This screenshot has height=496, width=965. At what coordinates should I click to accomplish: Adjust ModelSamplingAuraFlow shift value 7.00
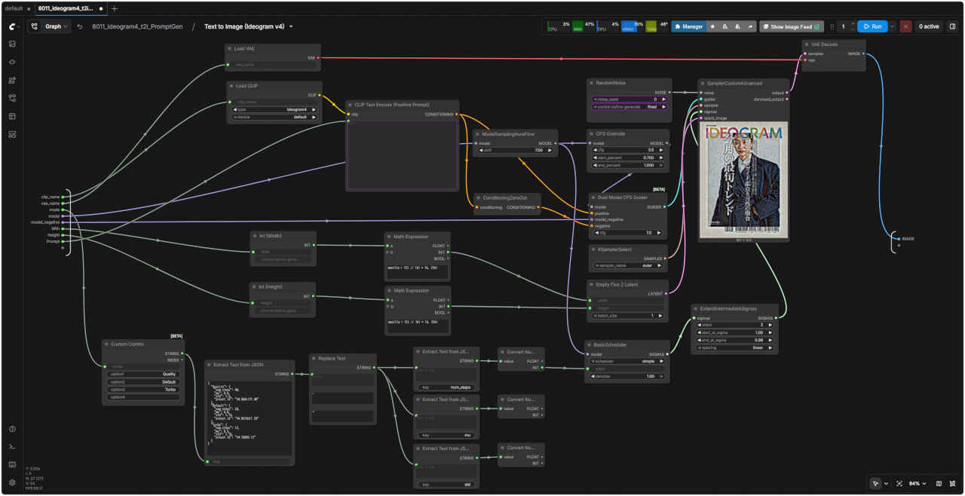(x=515, y=150)
